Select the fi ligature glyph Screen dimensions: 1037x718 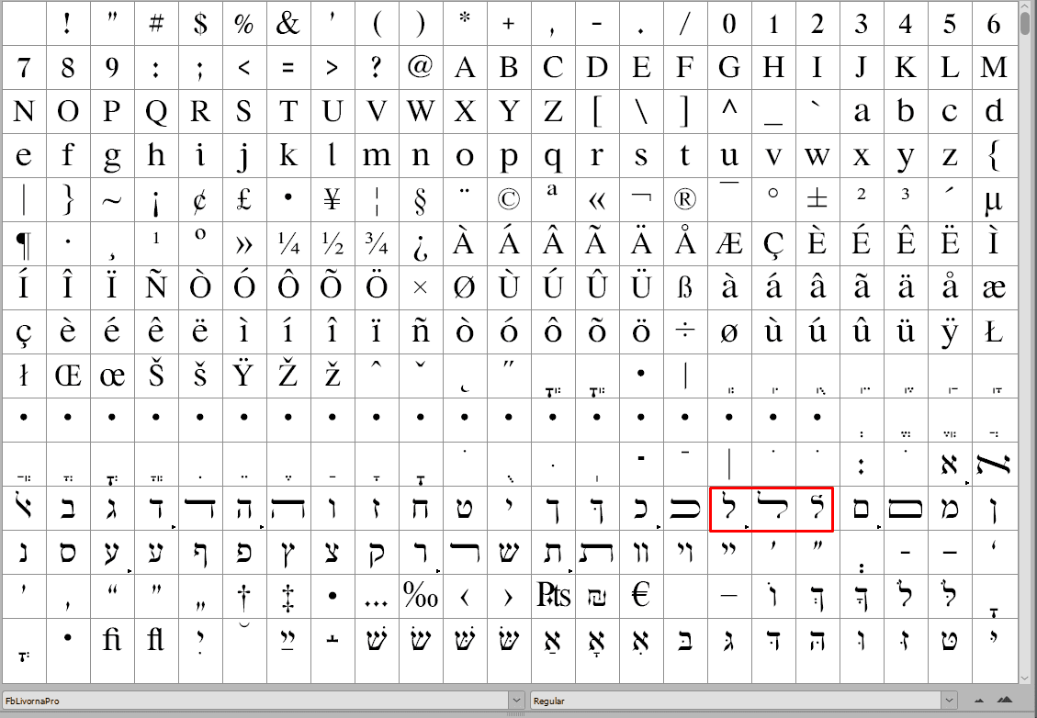(112, 641)
